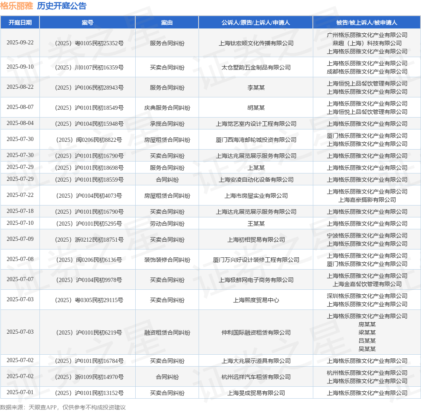
Task: Select date cell 2025-08-07
Action: pyautogui.click(x=20, y=107)
